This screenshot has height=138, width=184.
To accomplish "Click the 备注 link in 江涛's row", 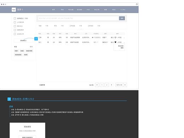I will 112,38.
